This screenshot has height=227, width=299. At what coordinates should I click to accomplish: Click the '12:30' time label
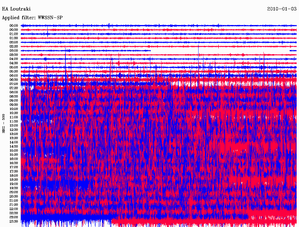14,130
